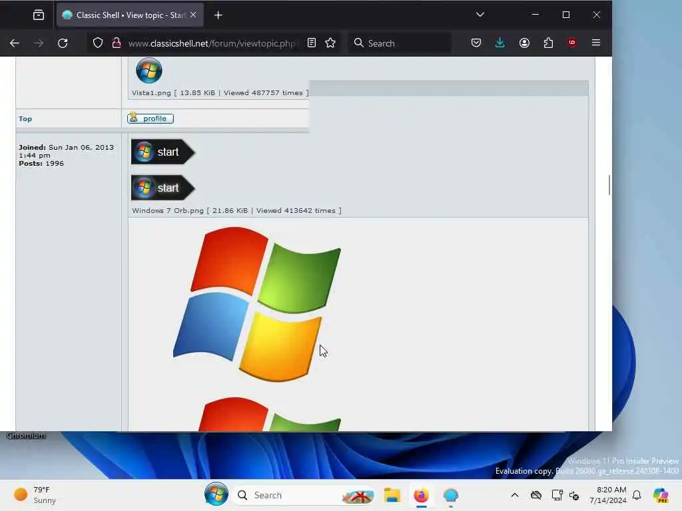Open tracking protection shield icon
The image size is (682, 511).
click(x=98, y=43)
